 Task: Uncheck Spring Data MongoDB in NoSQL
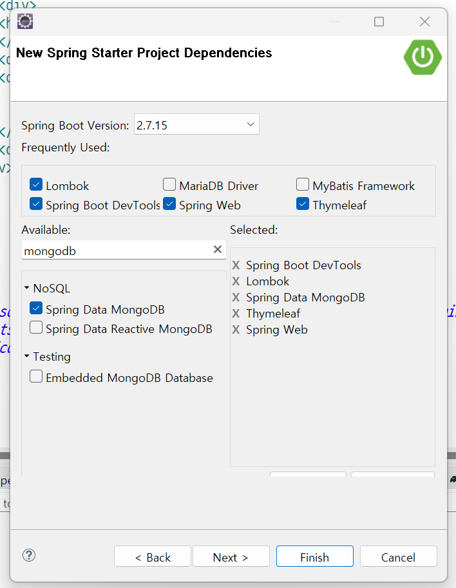click(36, 308)
